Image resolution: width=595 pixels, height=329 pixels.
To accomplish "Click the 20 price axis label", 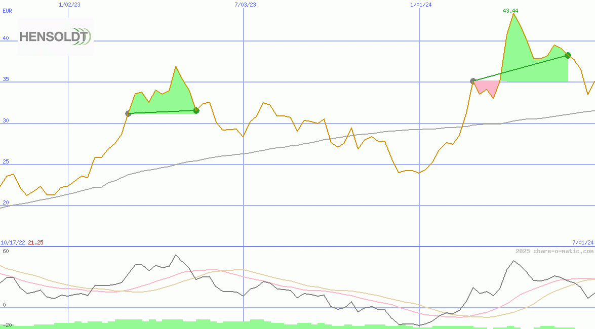I will point(6,202).
